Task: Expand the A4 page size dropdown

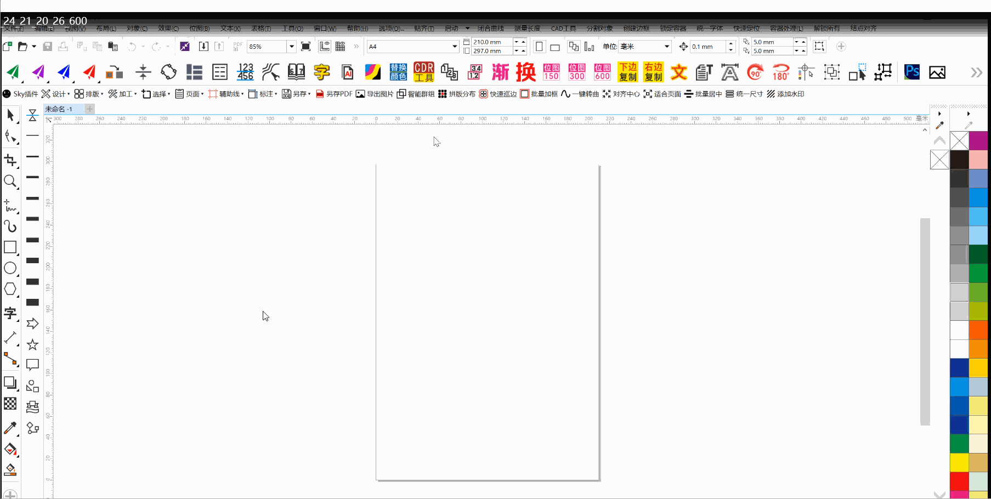Action: pyautogui.click(x=455, y=47)
